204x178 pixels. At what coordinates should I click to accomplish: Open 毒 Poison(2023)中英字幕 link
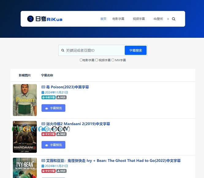coord(67,87)
